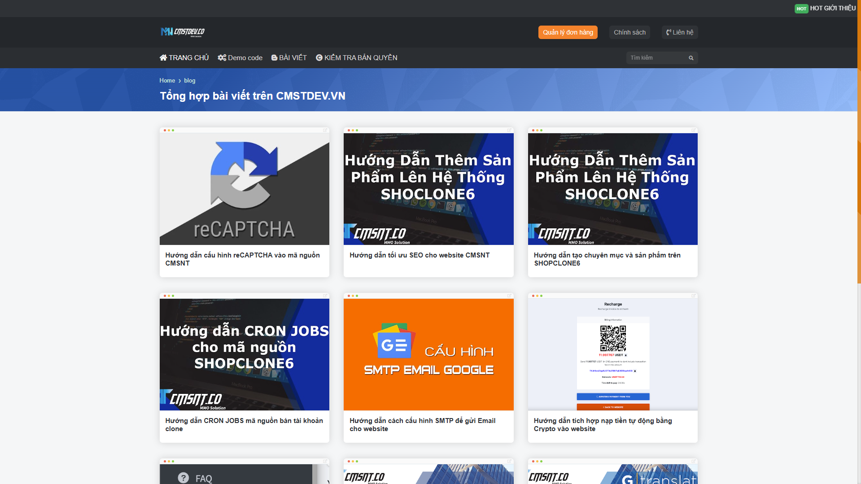Click external link icon on Crypto recharge card
Viewport: 861px width, 484px height.
coord(694,296)
